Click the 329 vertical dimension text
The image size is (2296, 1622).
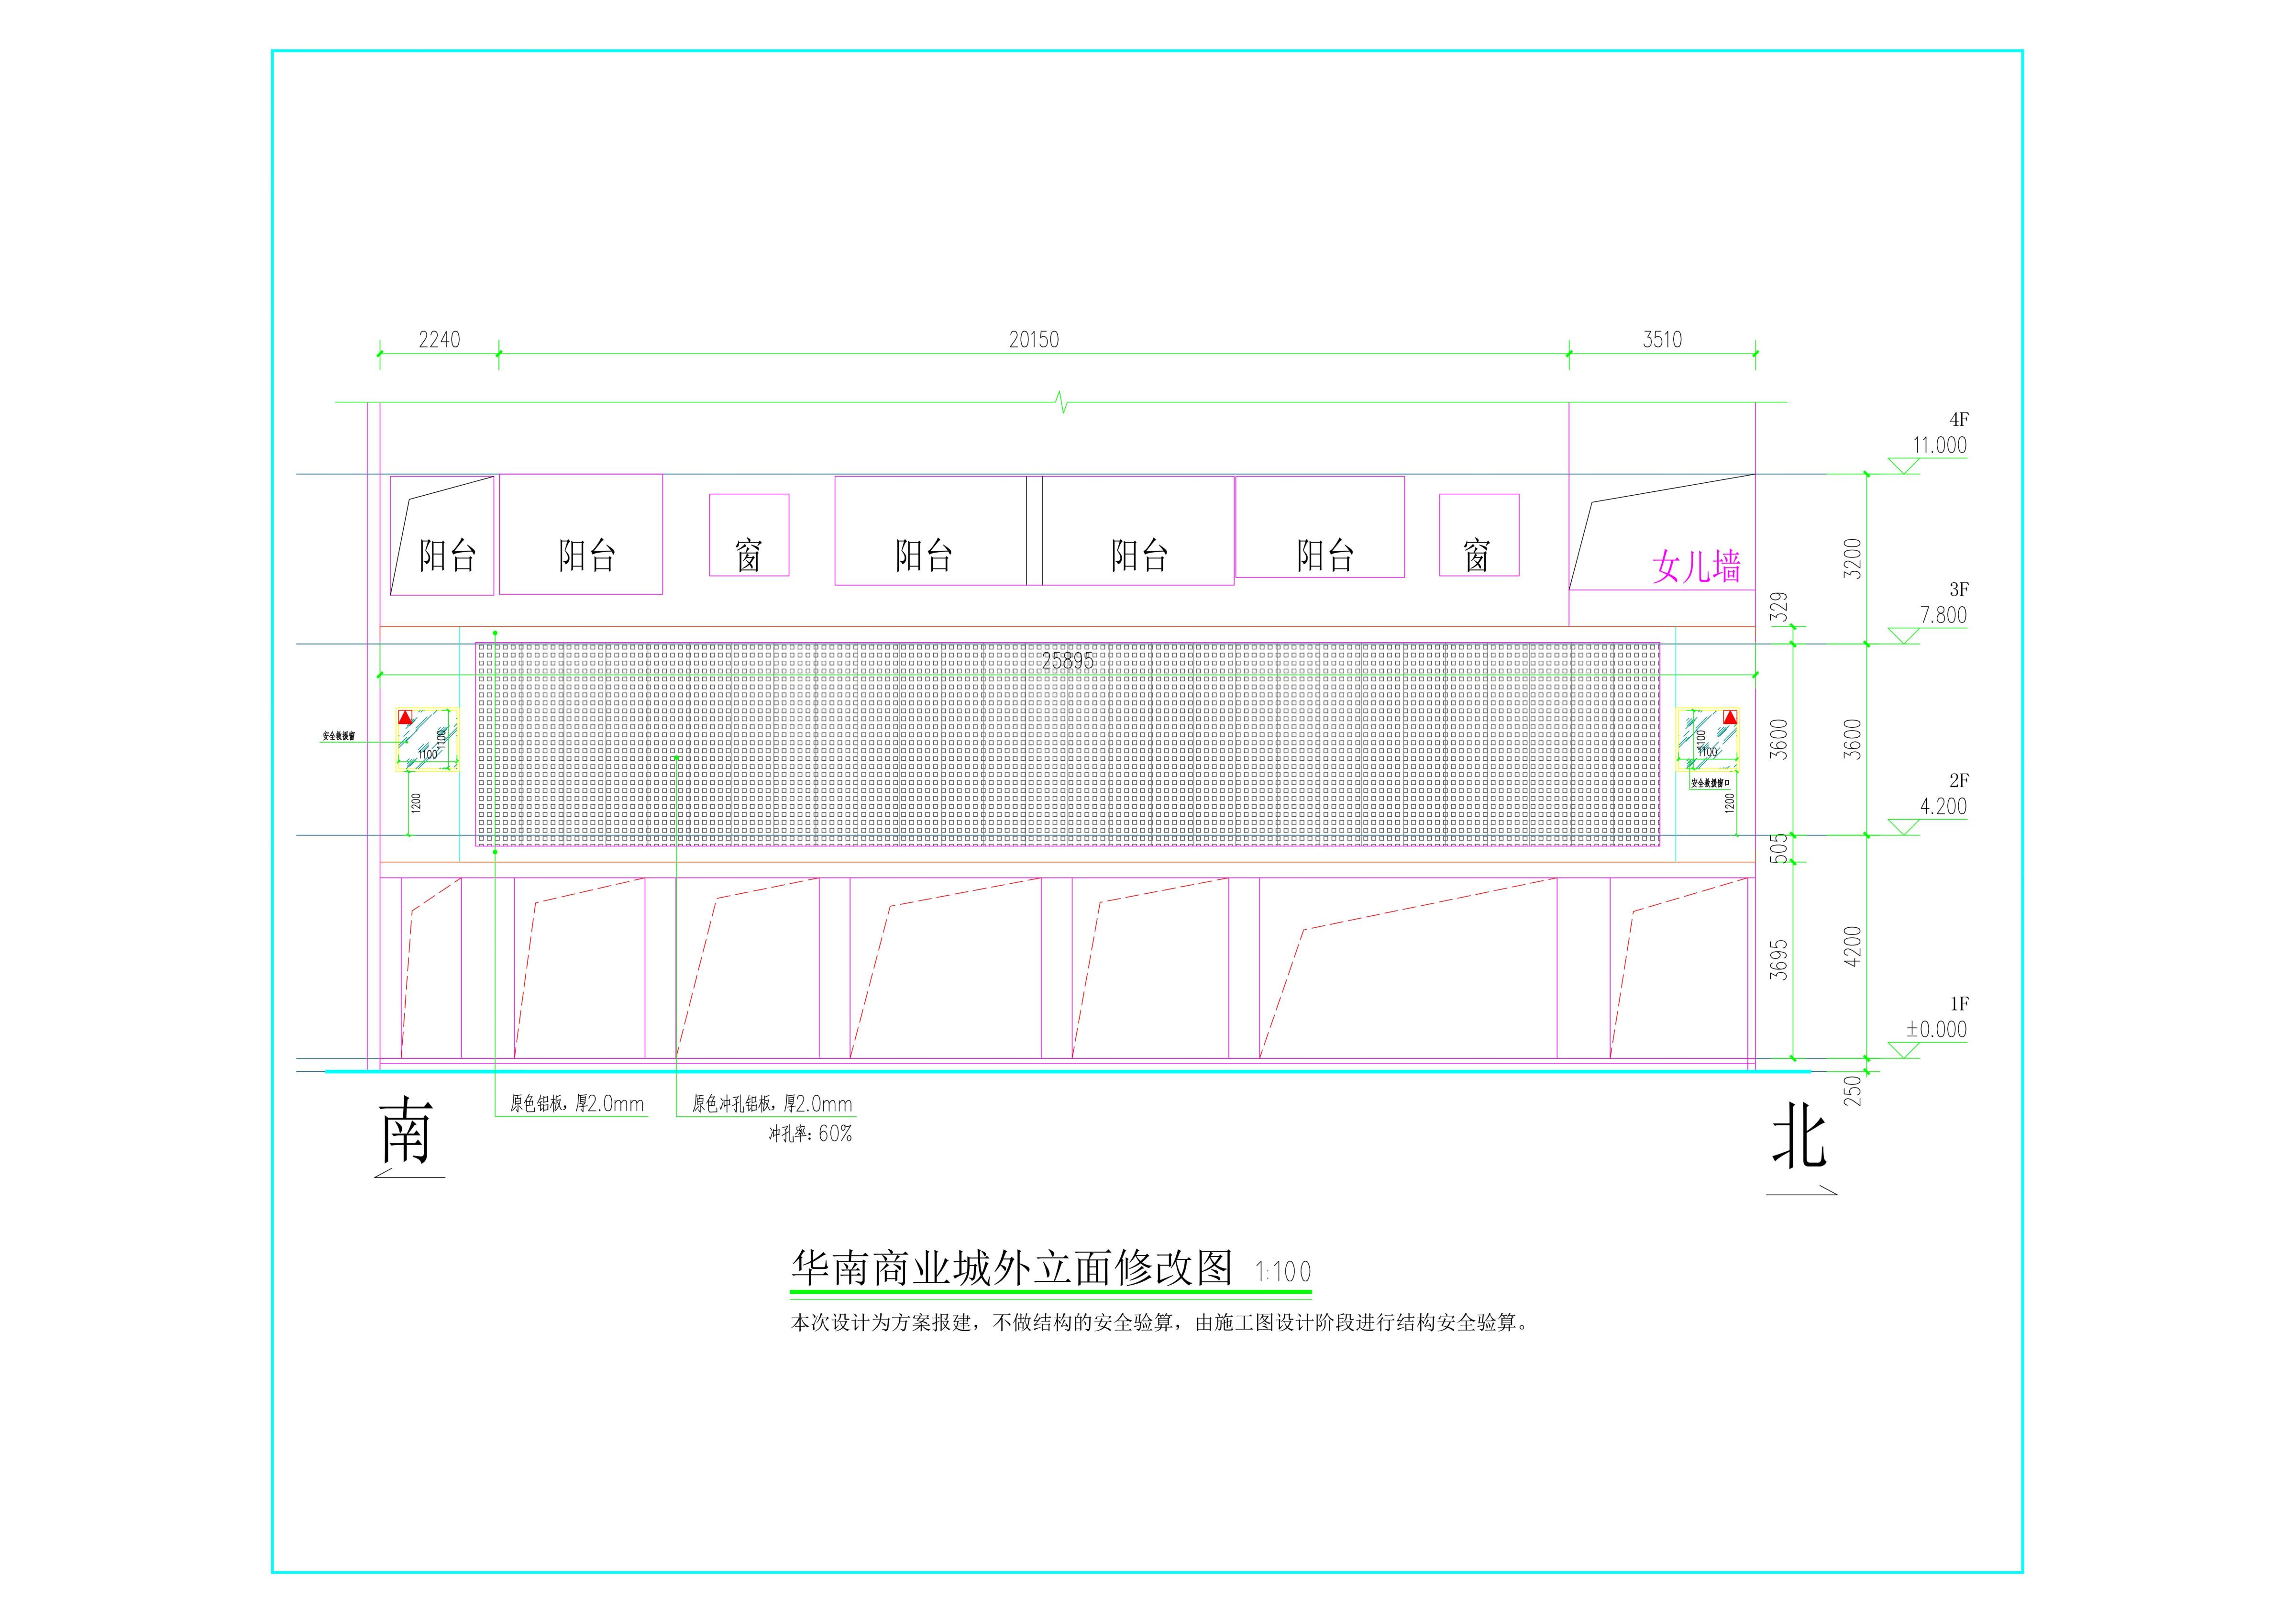click(x=1779, y=608)
